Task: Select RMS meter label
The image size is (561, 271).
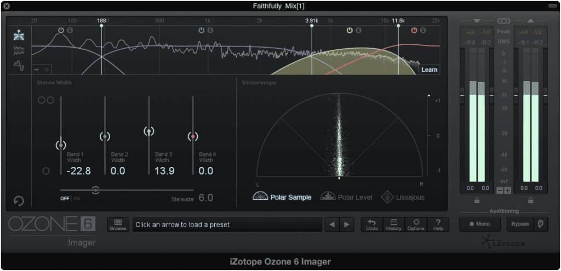Action: 503,42
